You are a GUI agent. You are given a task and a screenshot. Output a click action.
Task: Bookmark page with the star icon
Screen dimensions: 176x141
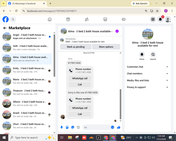coord(157,11)
